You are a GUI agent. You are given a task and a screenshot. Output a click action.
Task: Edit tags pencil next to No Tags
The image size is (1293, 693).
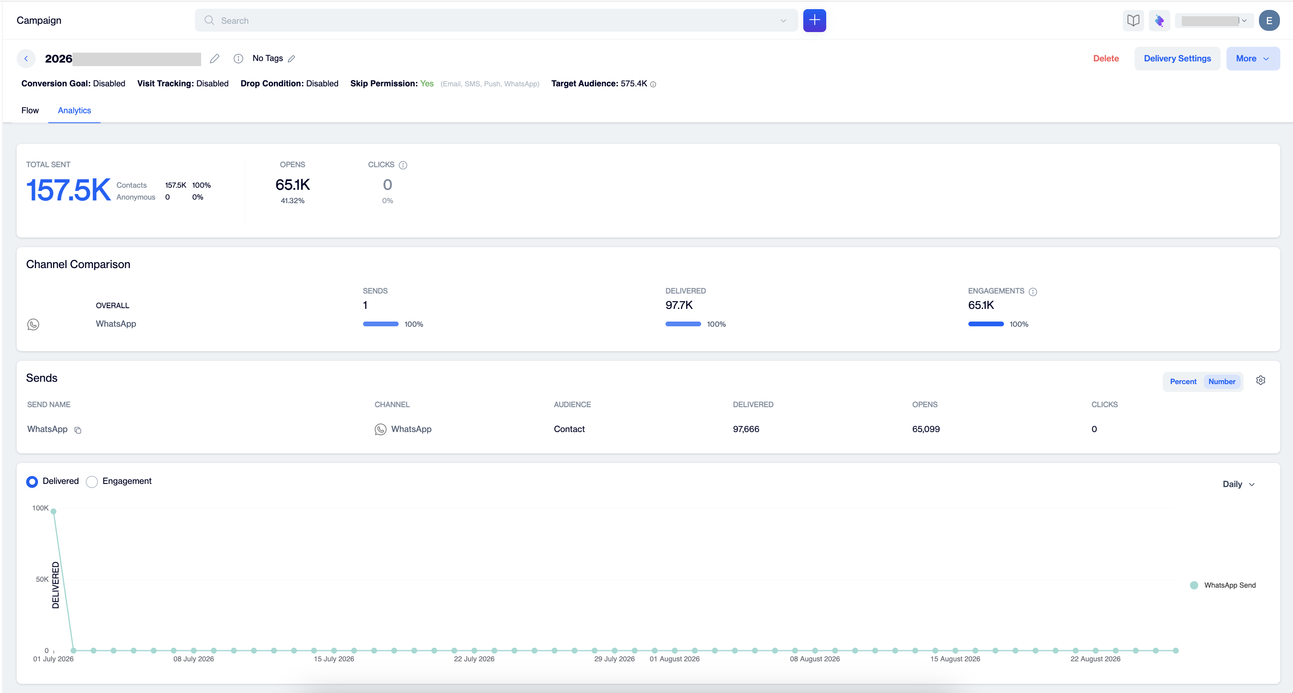point(292,59)
